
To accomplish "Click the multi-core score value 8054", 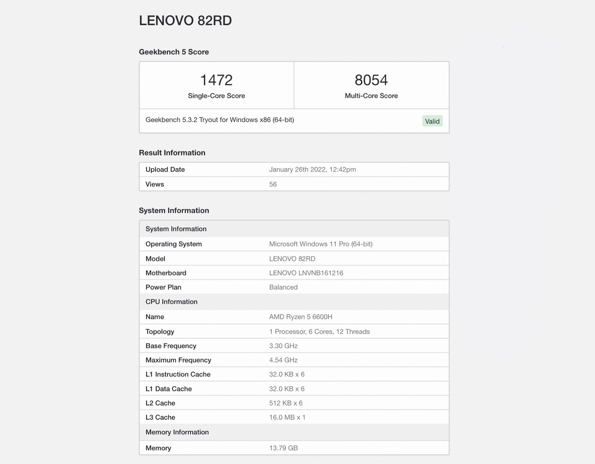I will (x=371, y=80).
